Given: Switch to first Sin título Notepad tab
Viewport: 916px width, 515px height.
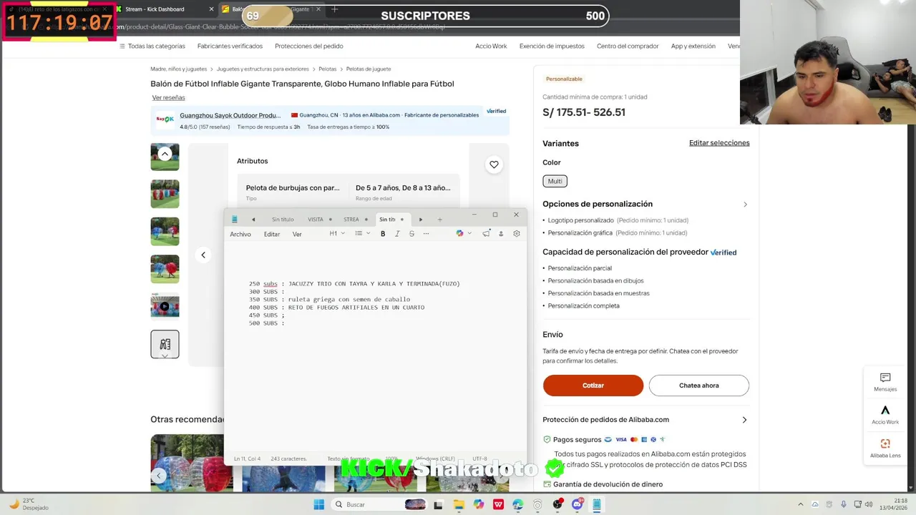Looking at the screenshot, I should tap(283, 220).
